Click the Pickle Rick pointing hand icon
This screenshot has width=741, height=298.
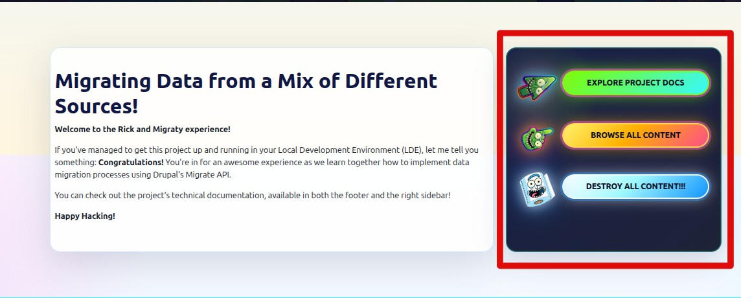pos(537,138)
